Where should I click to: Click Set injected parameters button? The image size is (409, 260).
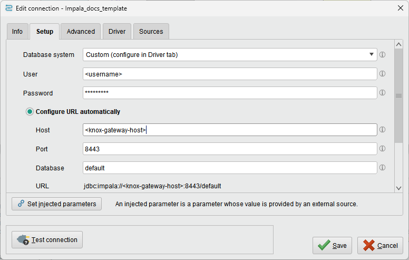57,204
